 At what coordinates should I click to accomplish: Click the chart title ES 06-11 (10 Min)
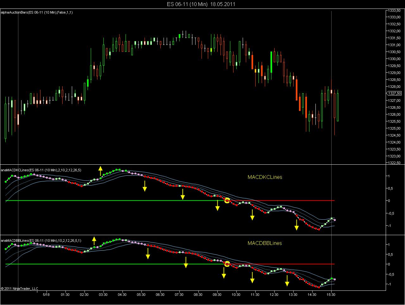[187, 4]
